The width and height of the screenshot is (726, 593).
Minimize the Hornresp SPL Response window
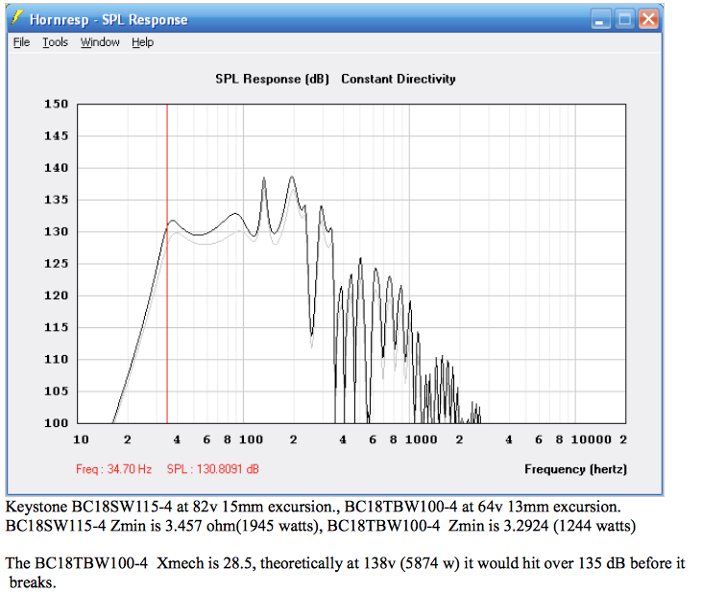600,19
